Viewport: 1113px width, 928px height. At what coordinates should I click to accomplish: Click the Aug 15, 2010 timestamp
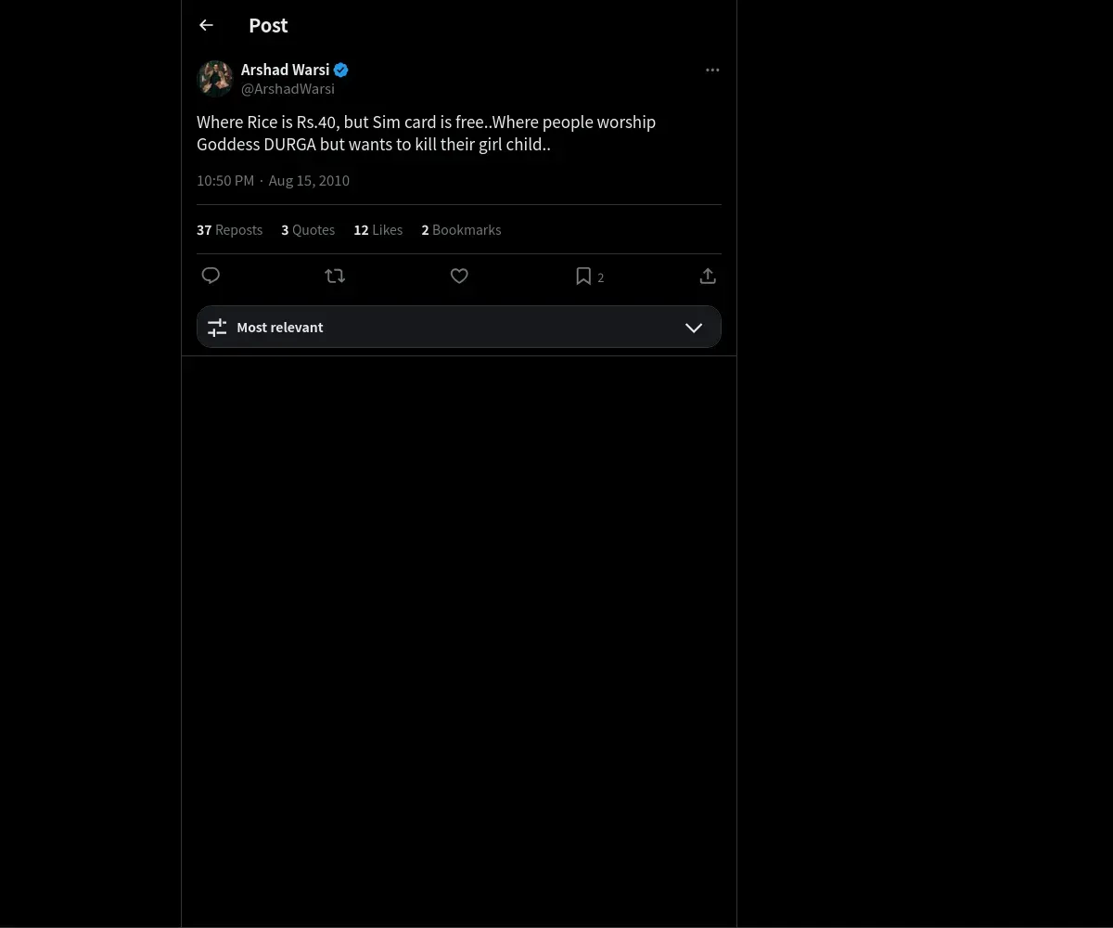pyautogui.click(x=309, y=180)
